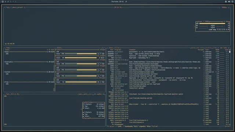
Task: Reset net totals with the zero option
Action: [91, 94]
